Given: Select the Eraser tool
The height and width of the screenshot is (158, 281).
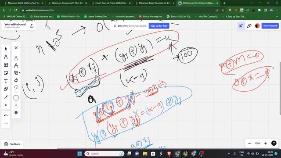Looking at the screenshot, I should pyautogui.click(x=16, y=80).
